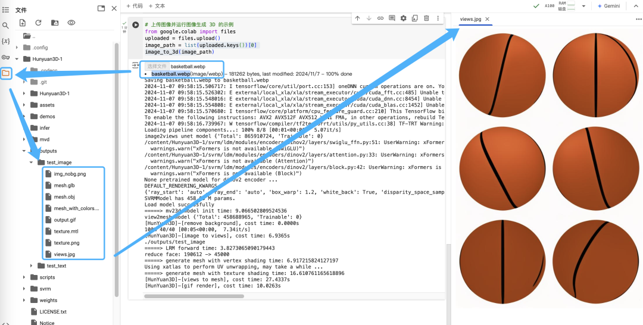Collapse the test_image folder arrow
This screenshot has height=325, width=643.
[x=32, y=162]
